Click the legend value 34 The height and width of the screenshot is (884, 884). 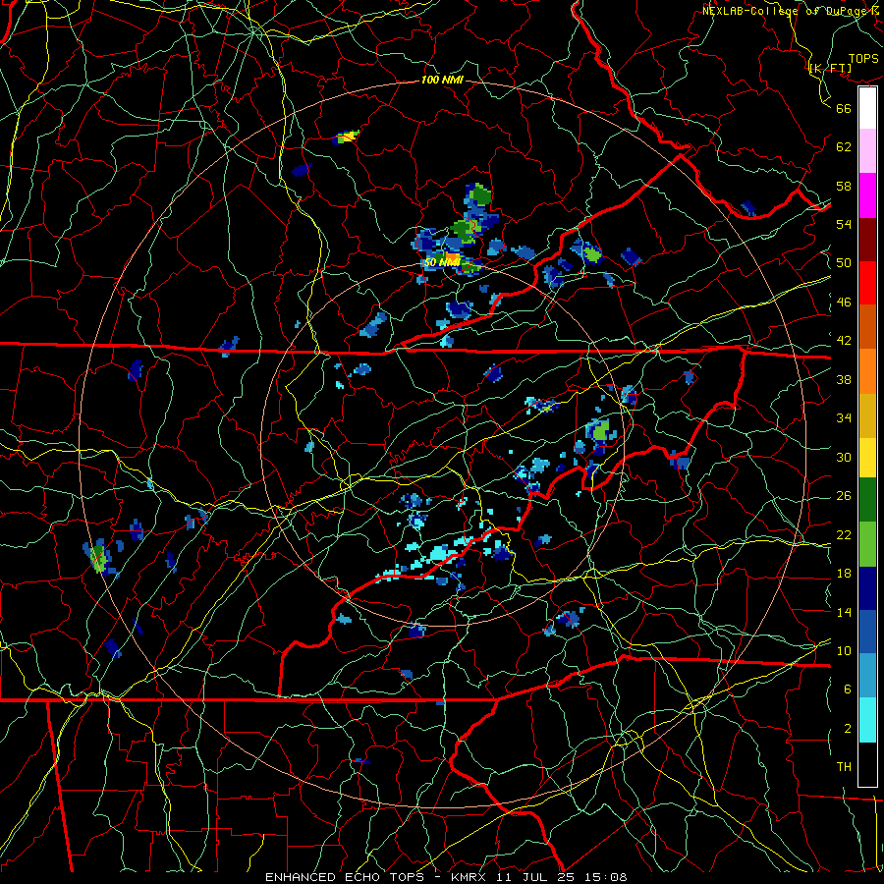click(x=844, y=418)
